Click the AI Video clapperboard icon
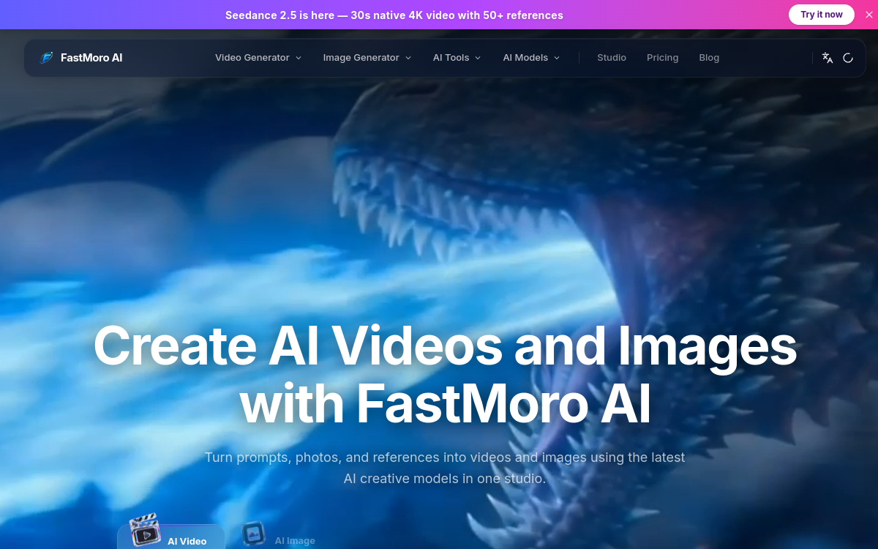 coord(145,530)
